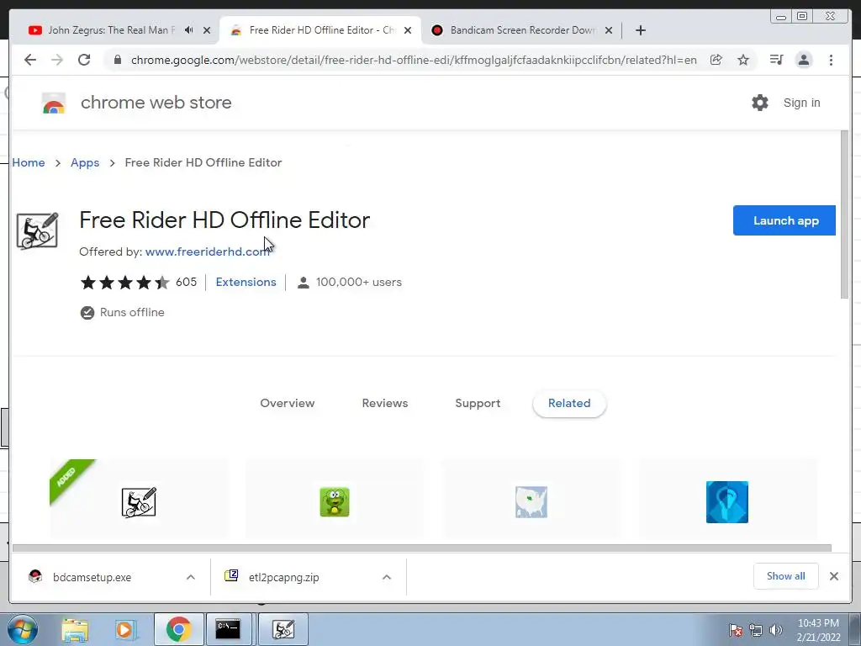Close the Free Rider HD Offline Editor tab
This screenshot has width=861, height=646.
click(408, 30)
